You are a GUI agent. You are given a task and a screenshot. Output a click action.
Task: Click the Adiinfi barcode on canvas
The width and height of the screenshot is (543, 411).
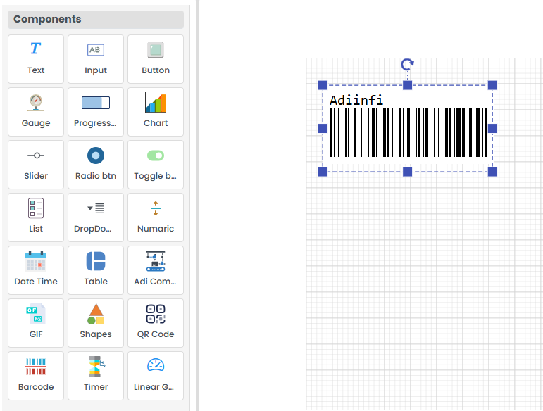408,128
